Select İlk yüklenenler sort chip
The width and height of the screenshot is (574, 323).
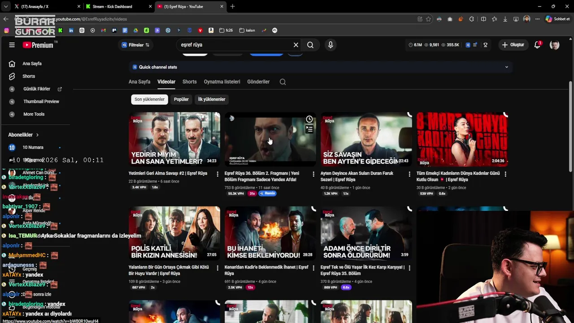[212, 99]
